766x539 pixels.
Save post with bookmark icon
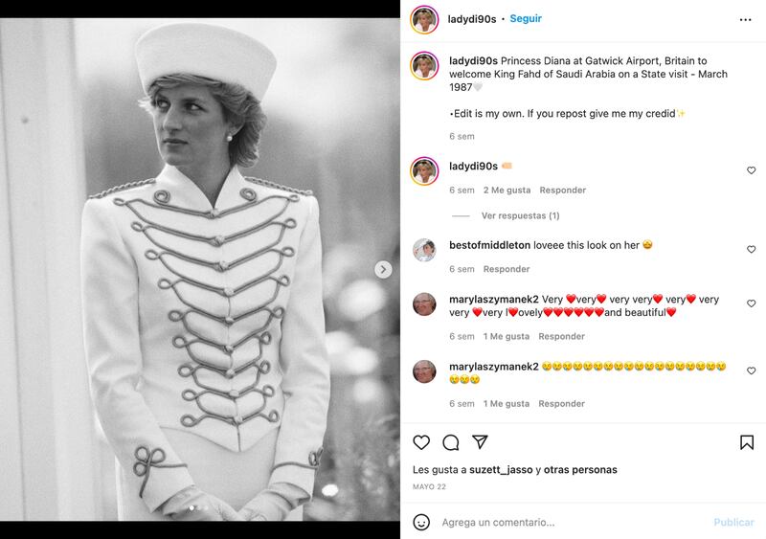(x=747, y=442)
